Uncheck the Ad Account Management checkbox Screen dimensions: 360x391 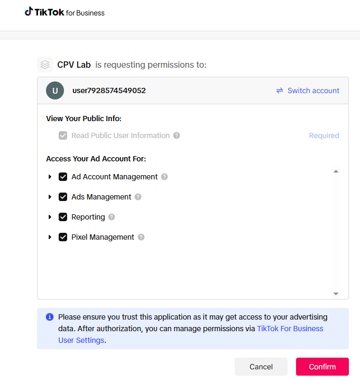coord(63,177)
